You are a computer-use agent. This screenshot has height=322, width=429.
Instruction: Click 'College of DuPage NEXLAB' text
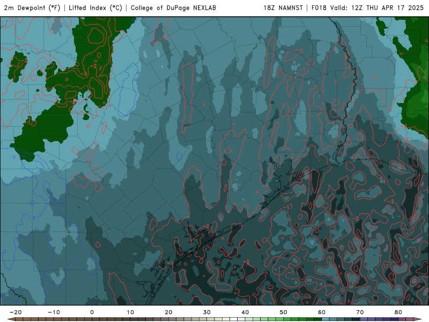coord(173,8)
